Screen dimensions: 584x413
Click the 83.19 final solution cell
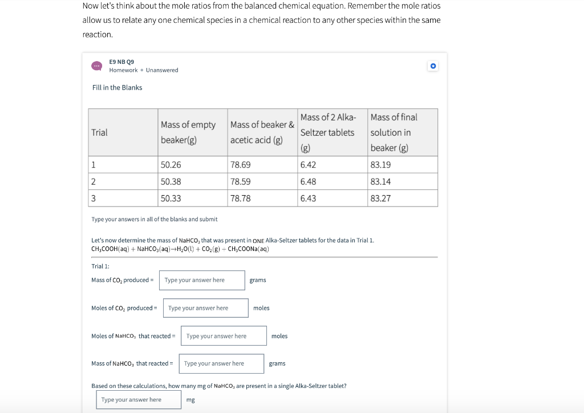coord(380,165)
